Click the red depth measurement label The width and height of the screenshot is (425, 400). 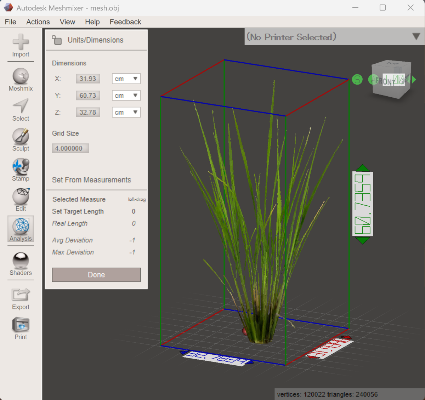point(329,348)
